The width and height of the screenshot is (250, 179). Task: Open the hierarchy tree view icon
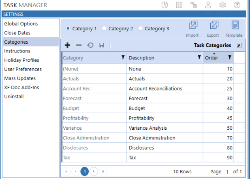[x=194, y=5]
